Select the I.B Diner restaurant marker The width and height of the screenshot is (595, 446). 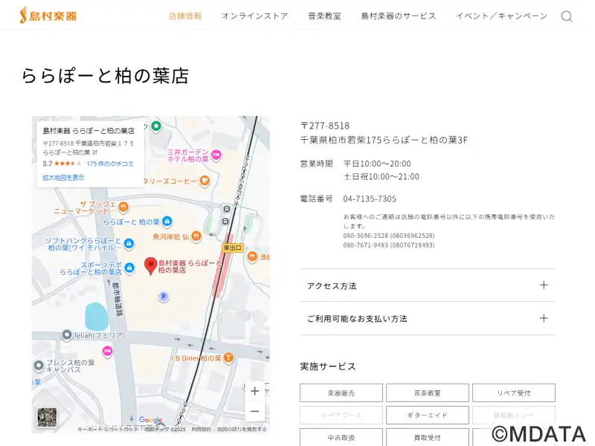(x=228, y=358)
